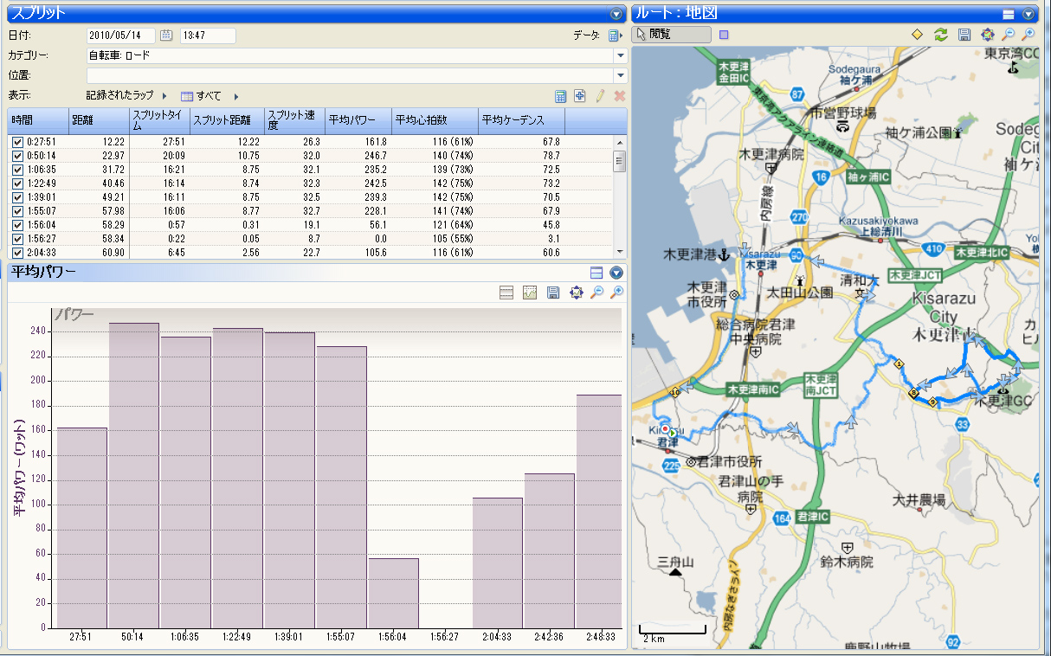The height and width of the screenshot is (656, 1051).
Task: Uncheck the 1:39:01 split row
Action: point(17,196)
